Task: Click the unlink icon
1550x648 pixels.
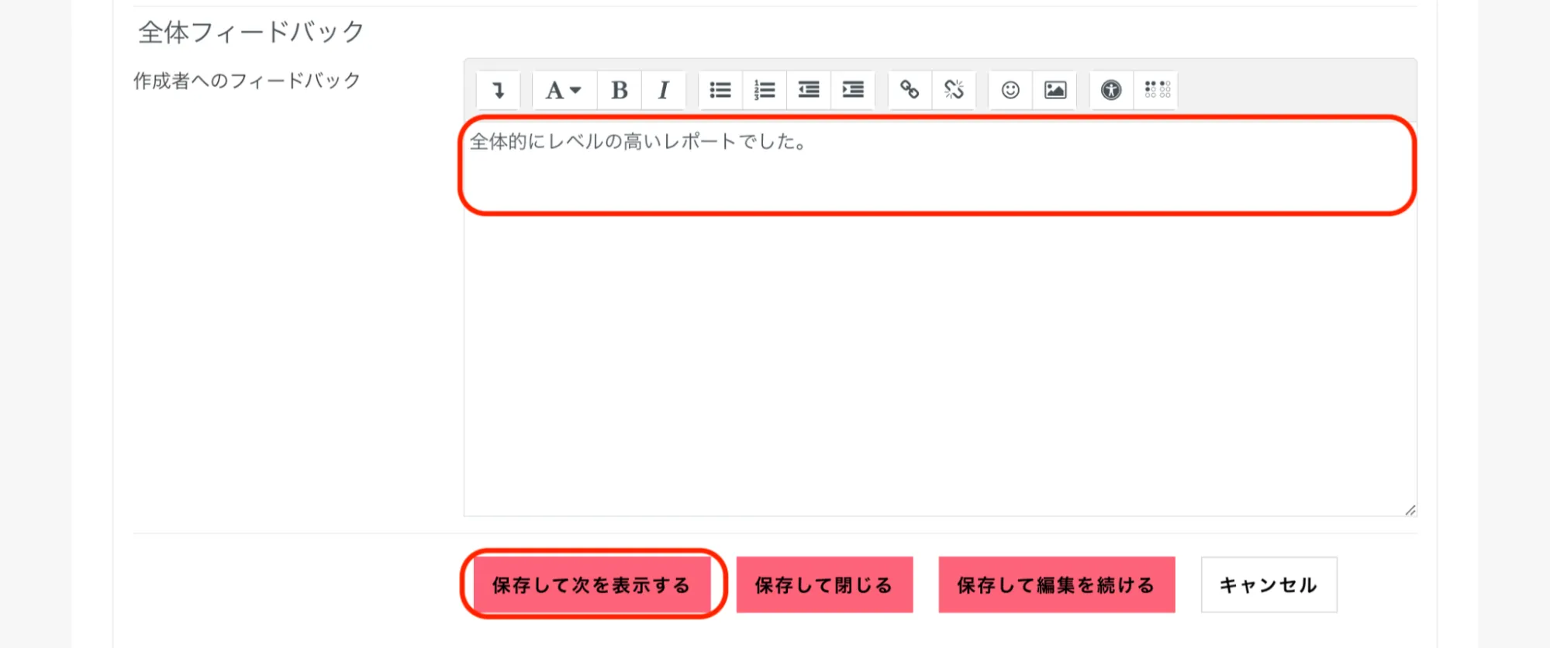Action: coord(954,90)
